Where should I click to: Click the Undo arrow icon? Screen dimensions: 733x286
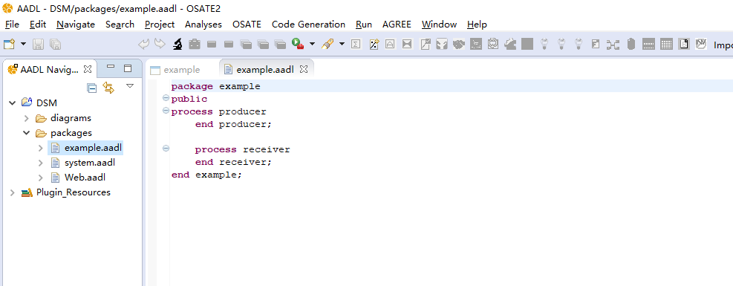[144, 44]
